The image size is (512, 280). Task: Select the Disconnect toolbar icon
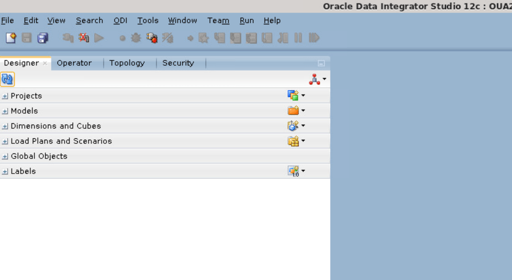[84, 38]
